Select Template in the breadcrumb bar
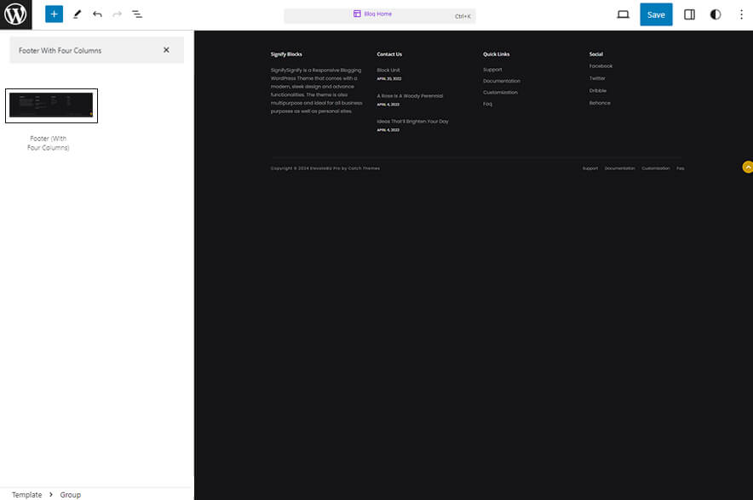The image size is (753, 500). tap(26, 494)
